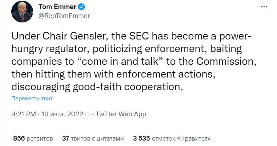Open the Twitter Web App source link
The width and height of the screenshot is (277, 146).
tap(121, 114)
